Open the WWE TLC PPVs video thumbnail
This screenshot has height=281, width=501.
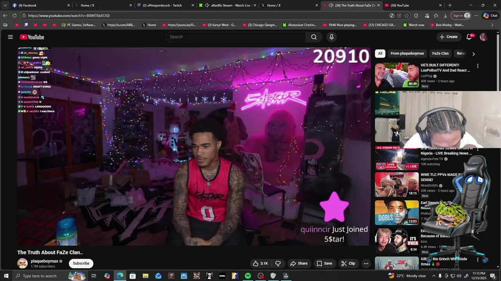click(x=396, y=185)
